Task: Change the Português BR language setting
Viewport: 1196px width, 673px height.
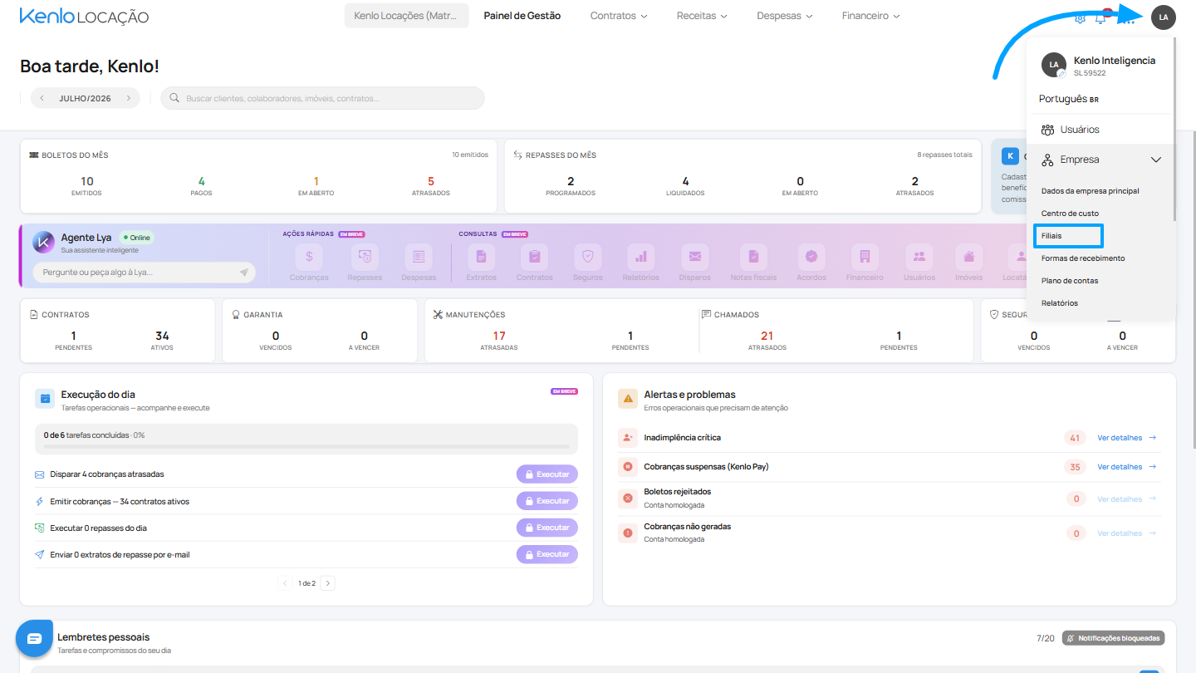Action: click(x=1069, y=99)
